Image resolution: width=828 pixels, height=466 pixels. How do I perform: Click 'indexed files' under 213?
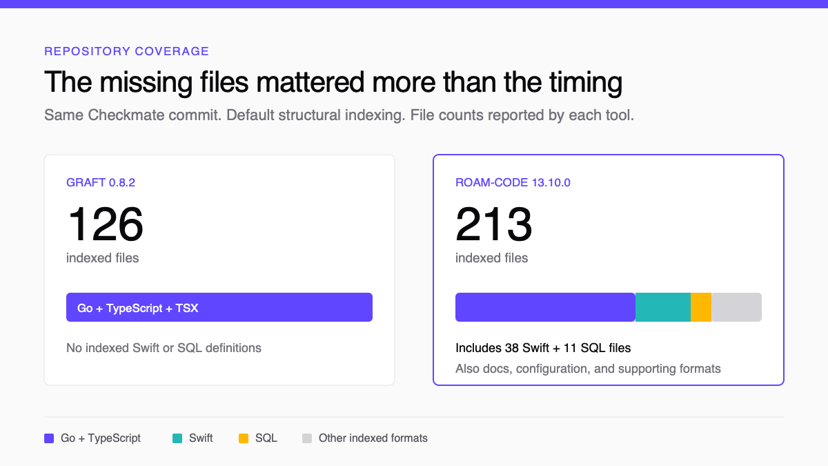(x=491, y=258)
